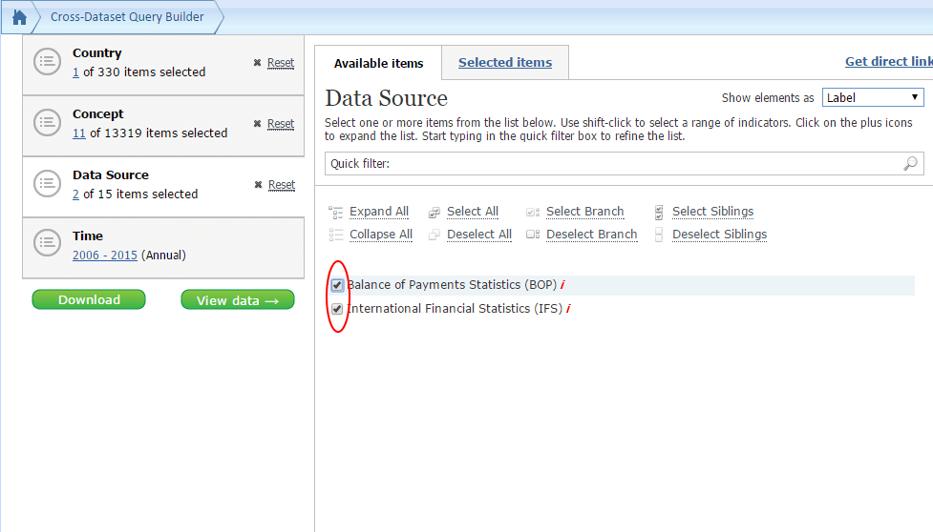
Task: Open the Data Source dimension panel
Action: click(x=111, y=175)
